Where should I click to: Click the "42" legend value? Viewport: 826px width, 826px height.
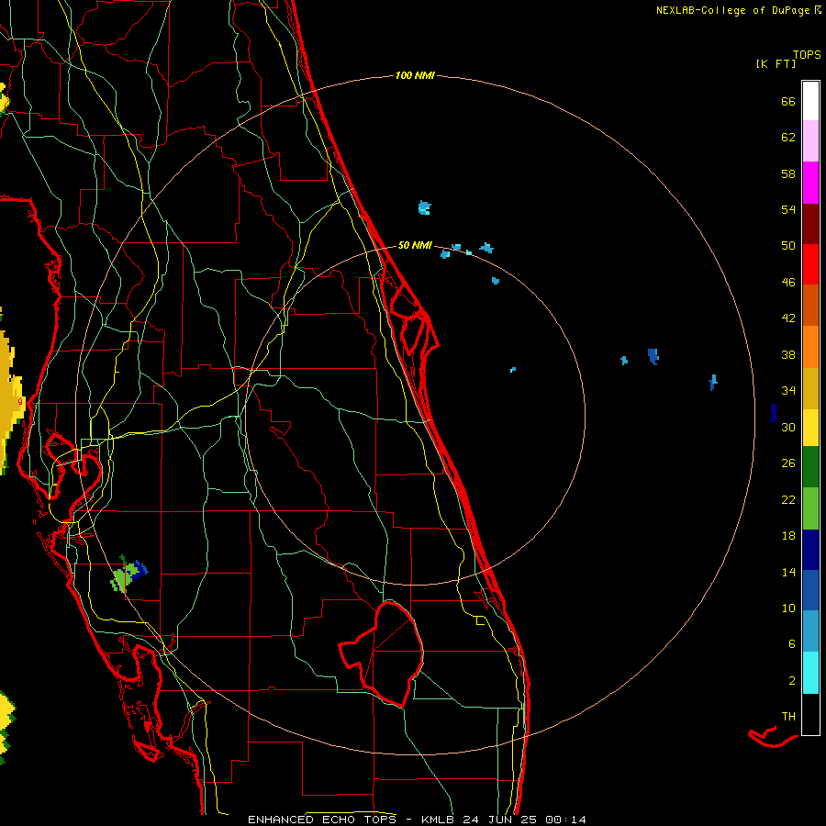(x=788, y=318)
